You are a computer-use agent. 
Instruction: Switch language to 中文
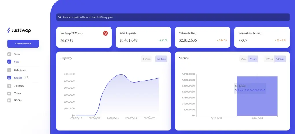coord(26,77)
